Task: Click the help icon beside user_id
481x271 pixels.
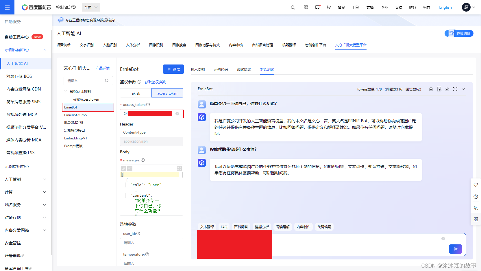Action: 138,233
